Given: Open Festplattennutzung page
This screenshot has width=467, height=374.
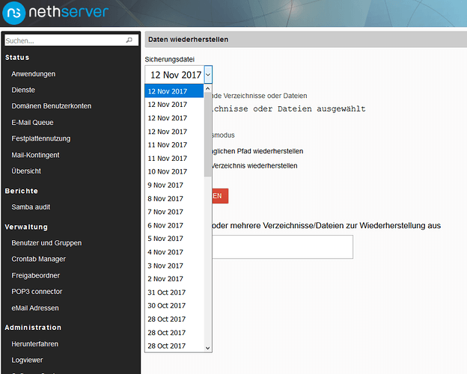Looking at the screenshot, I should (x=41, y=139).
